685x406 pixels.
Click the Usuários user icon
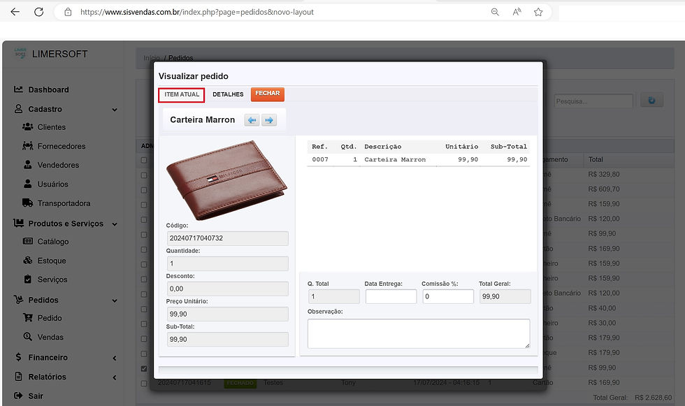(27, 184)
